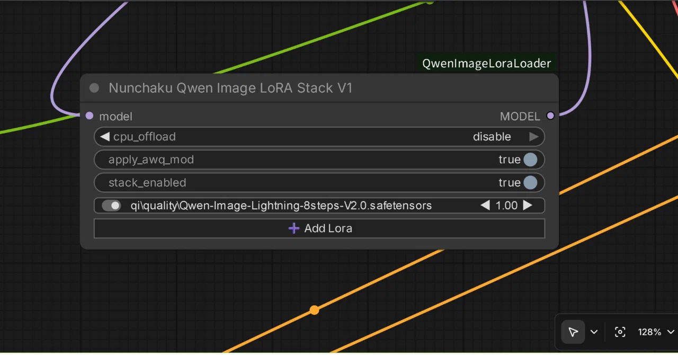Screen dimensions: 678x355
Task: Open cpu_offload value 'disable' options
Action: pyautogui.click(x=492, y=137)
